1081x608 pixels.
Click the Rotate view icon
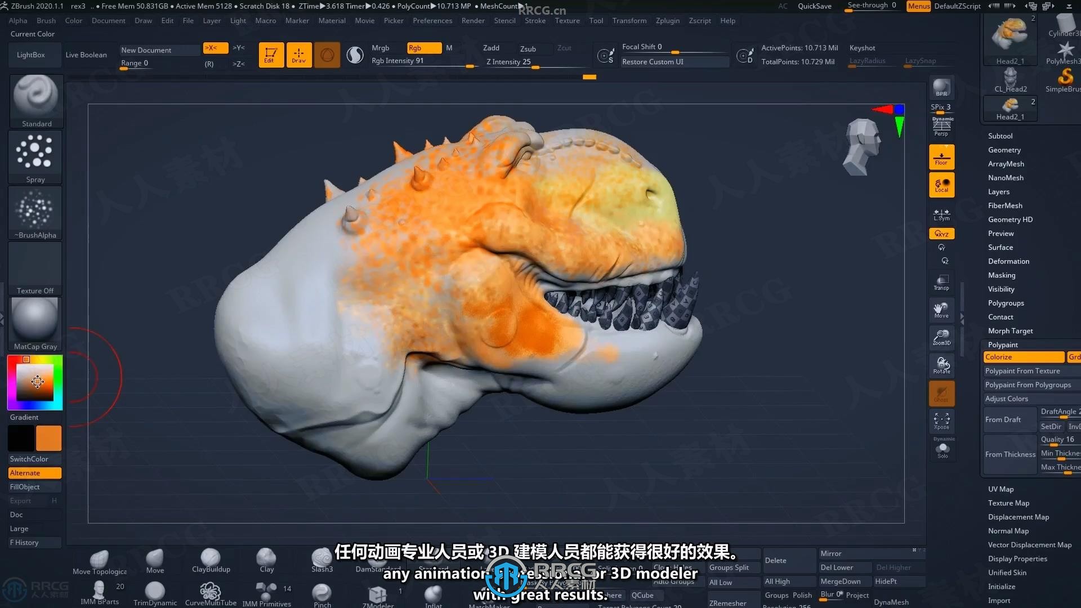tap(941, 365)
